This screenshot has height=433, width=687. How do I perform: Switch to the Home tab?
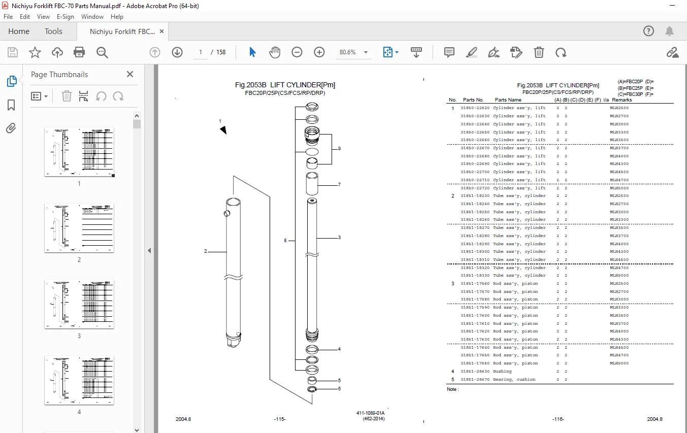[x=19, y=31]
